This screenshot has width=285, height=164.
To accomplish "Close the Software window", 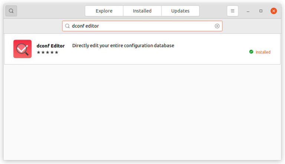I will pyautogui.click(x=273, y=11).
